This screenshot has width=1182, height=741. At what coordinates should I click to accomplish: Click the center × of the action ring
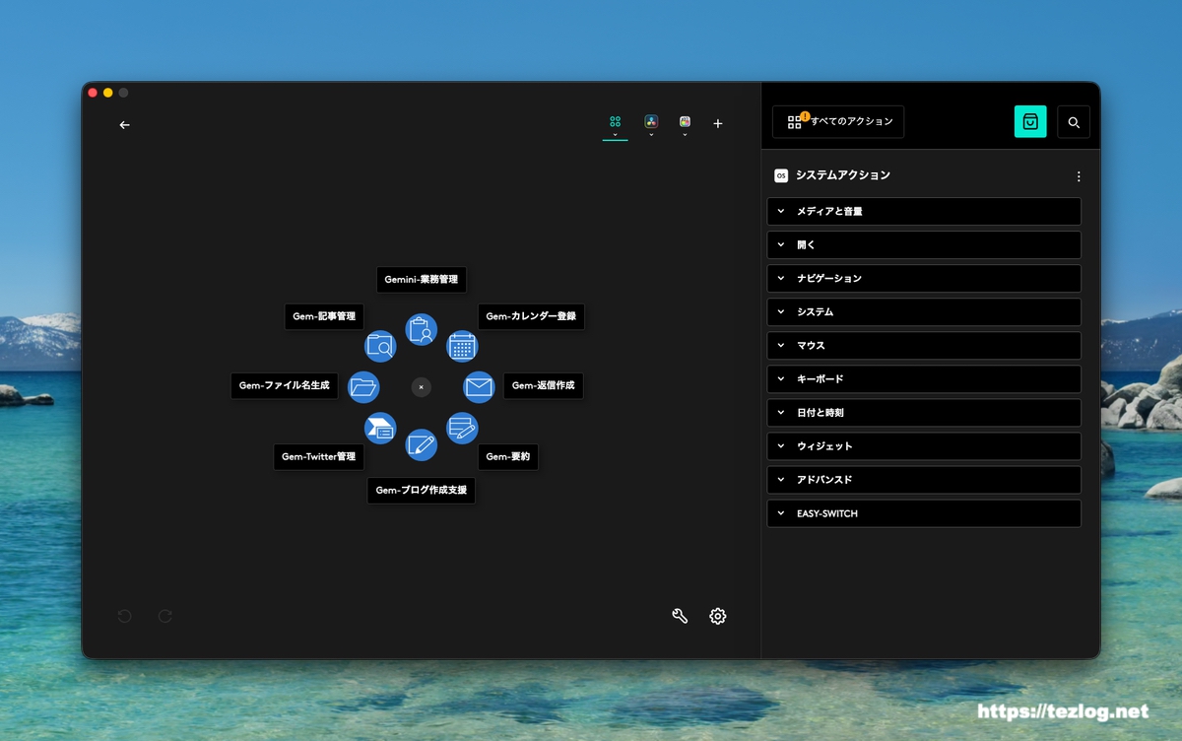pyautogui.click(x=422, y=387)
